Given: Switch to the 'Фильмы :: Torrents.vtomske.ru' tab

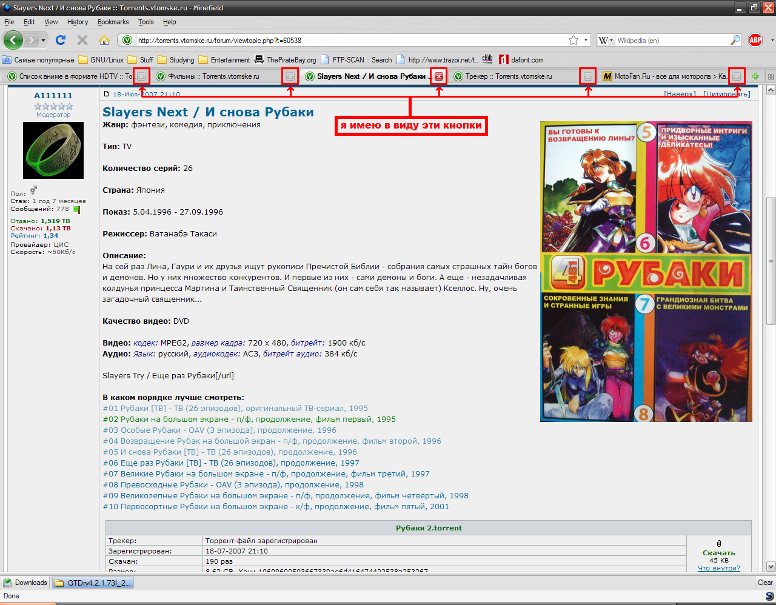Looking at the screenshot, I should pyautogui.click(x=225, y=76).
